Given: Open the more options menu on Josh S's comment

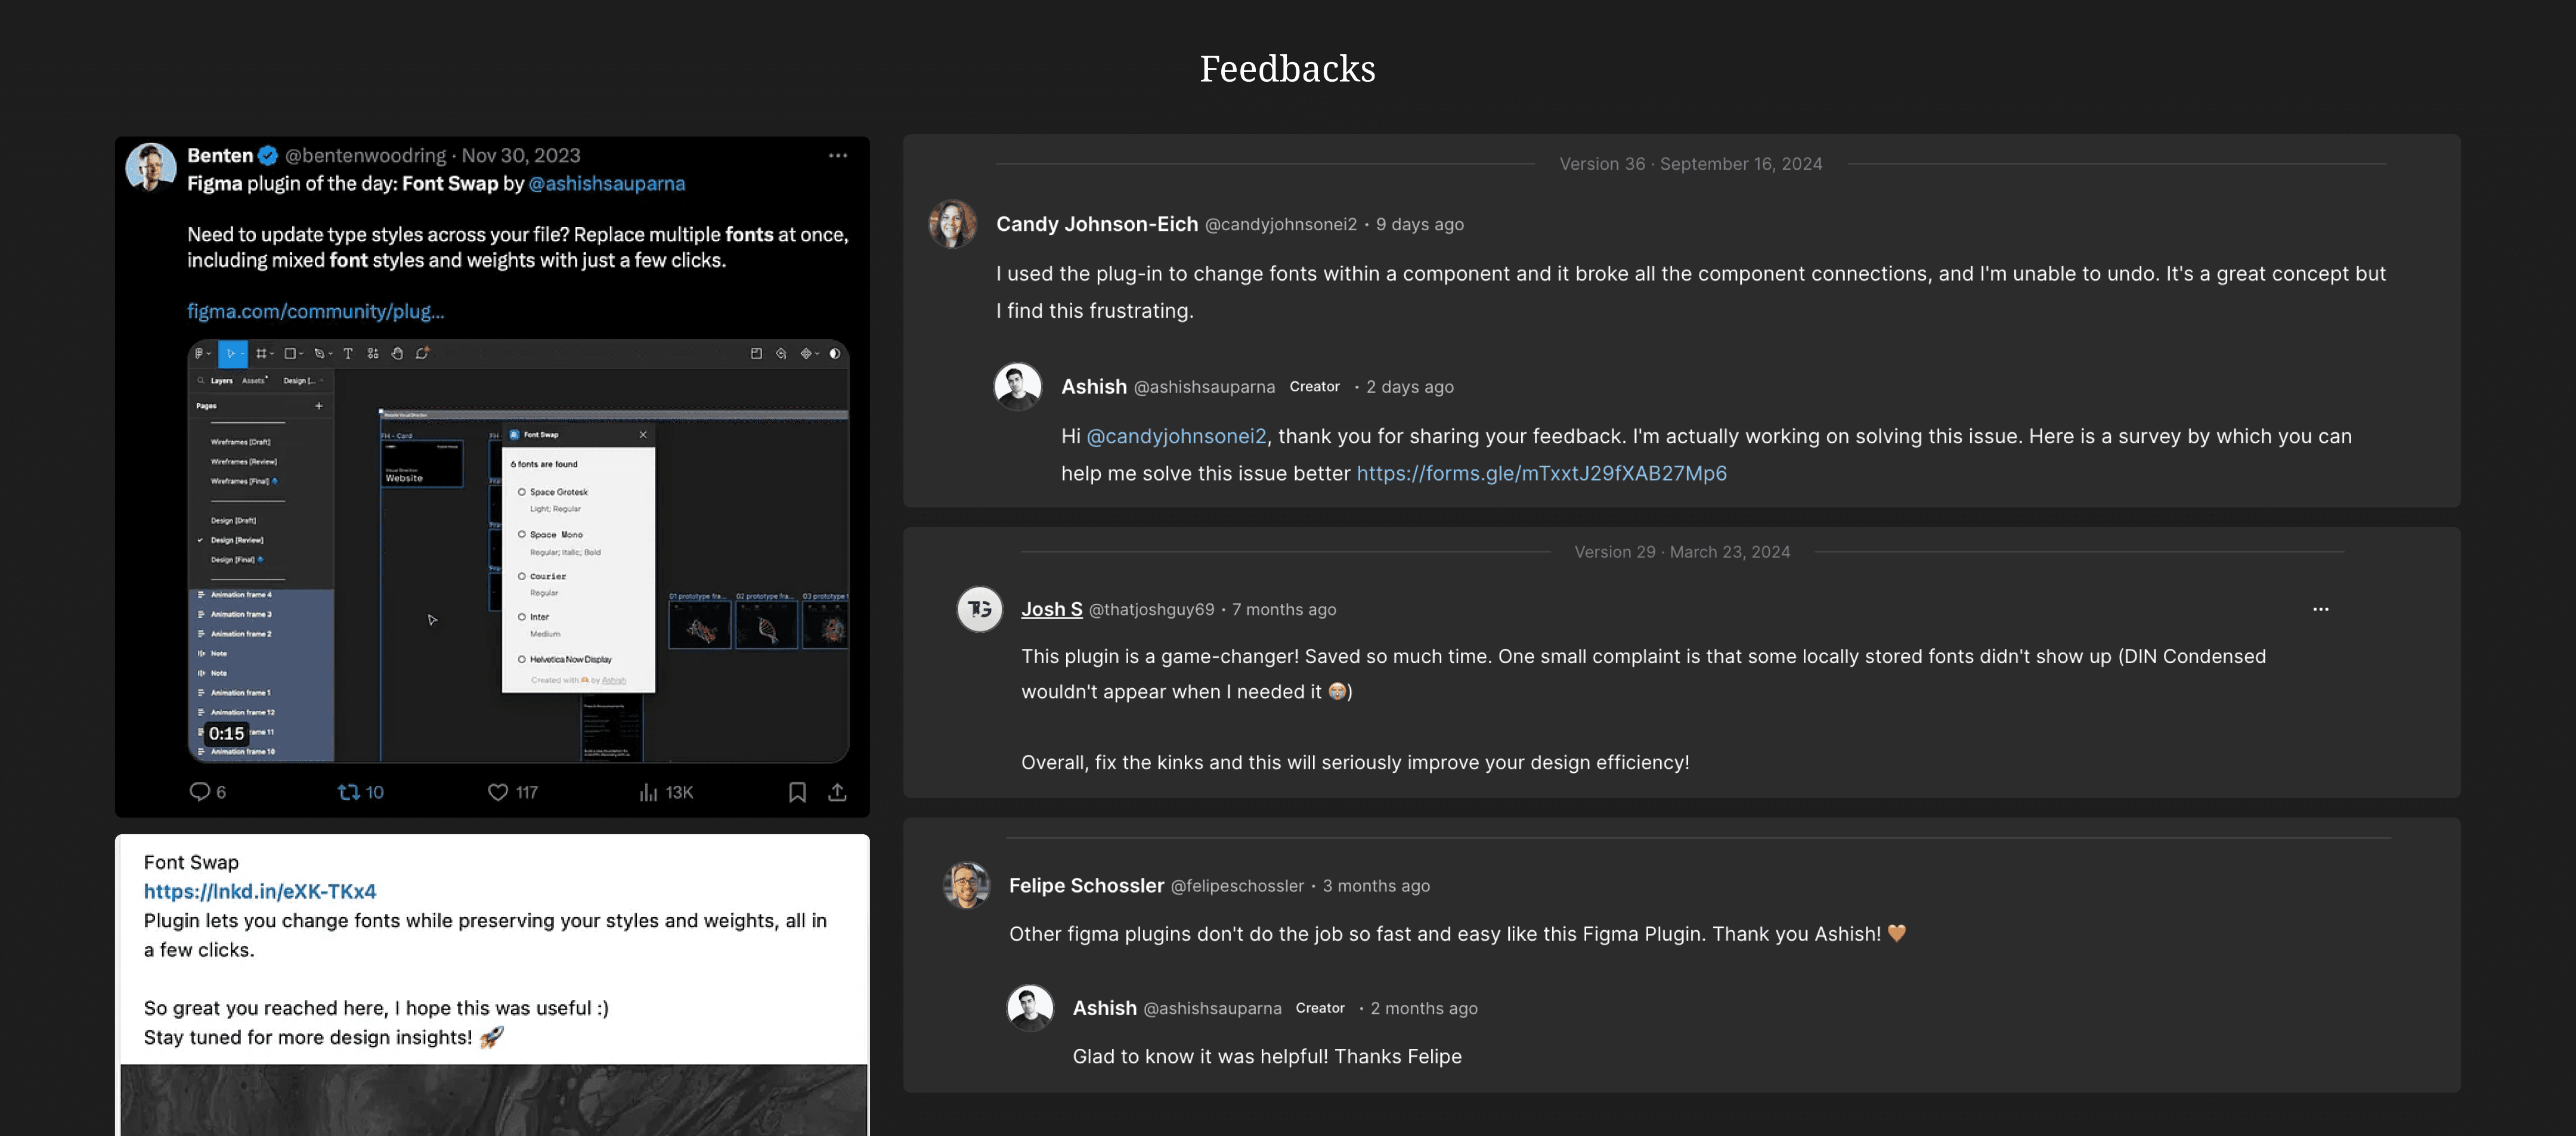Looking at the screenshot, I should point(2321,609).
